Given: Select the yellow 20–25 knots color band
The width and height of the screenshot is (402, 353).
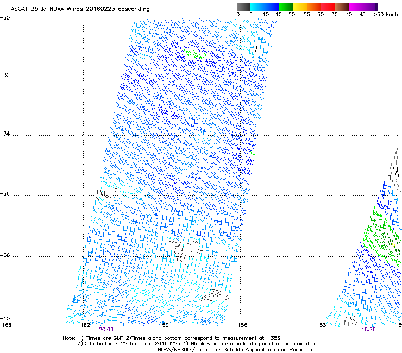Looking at the screenshot, I should pyautogui.click(x=300, y=7).
